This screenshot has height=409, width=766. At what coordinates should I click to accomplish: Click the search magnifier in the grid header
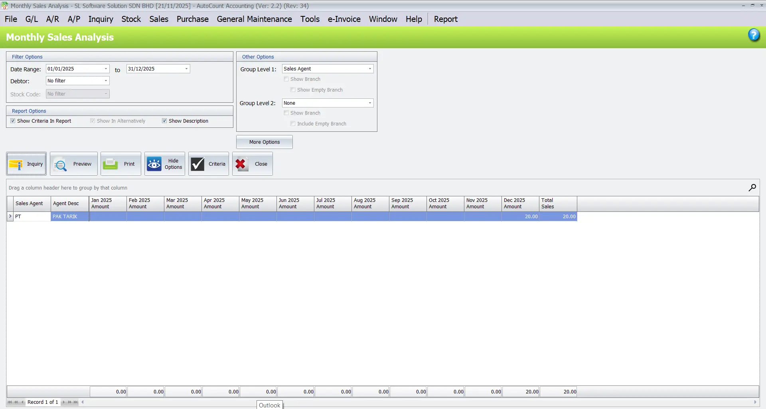[752, 188]
